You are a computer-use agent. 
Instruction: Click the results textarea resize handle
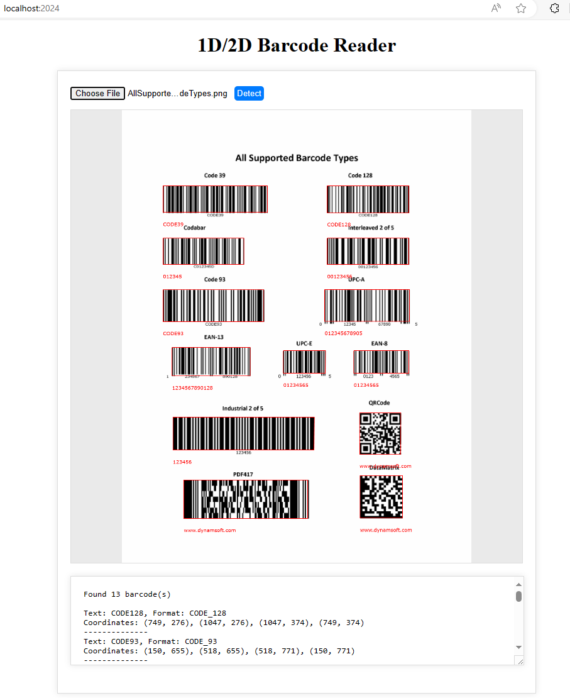(x=518, y=660)
